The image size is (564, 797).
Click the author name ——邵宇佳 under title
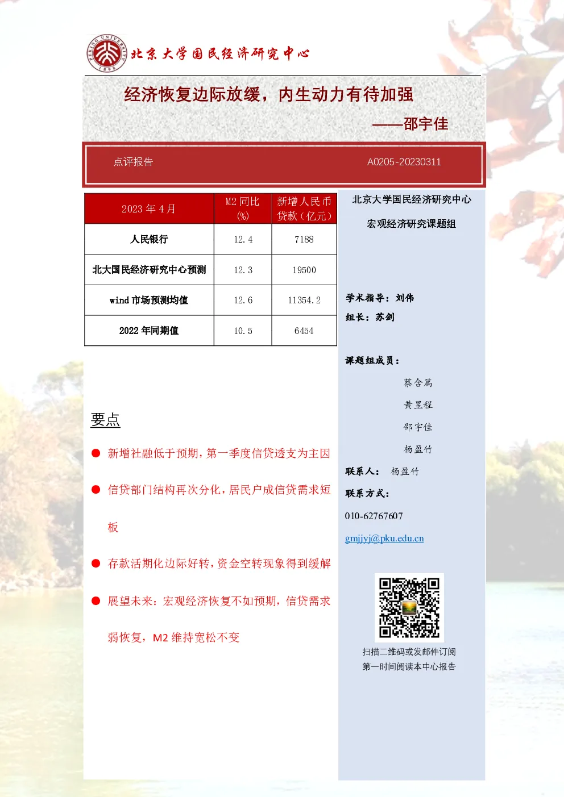[410, 124]
